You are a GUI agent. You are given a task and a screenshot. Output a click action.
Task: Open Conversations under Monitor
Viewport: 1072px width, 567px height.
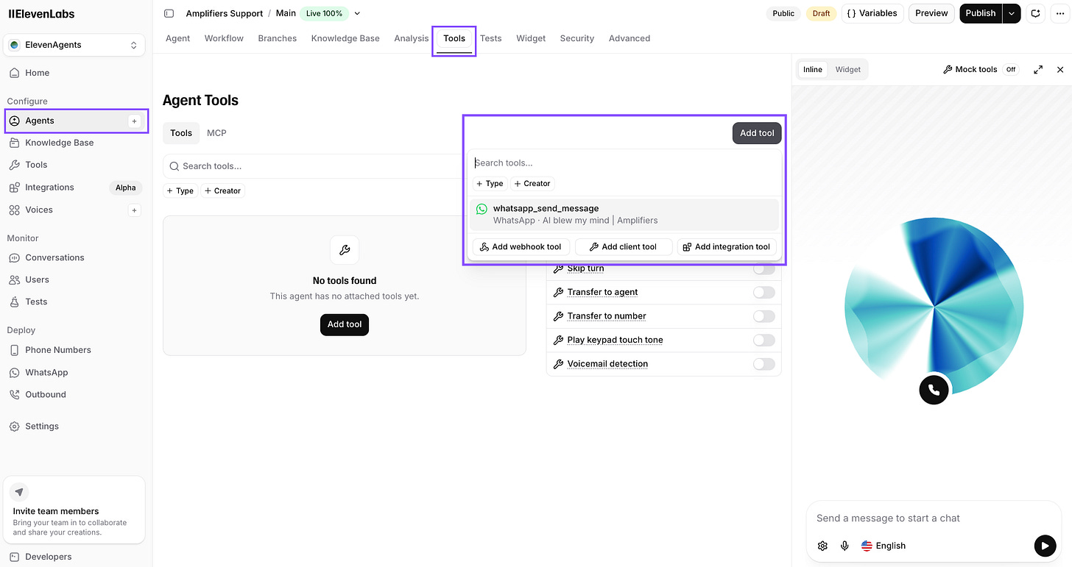pyautogui.click(x=54, y=257)
